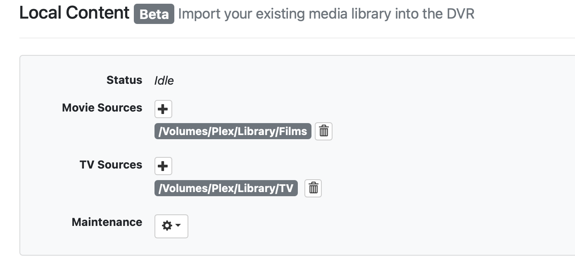Delete the Films library path
The width and height of the screenshot is (575, 266).
[x=323, y=131]
